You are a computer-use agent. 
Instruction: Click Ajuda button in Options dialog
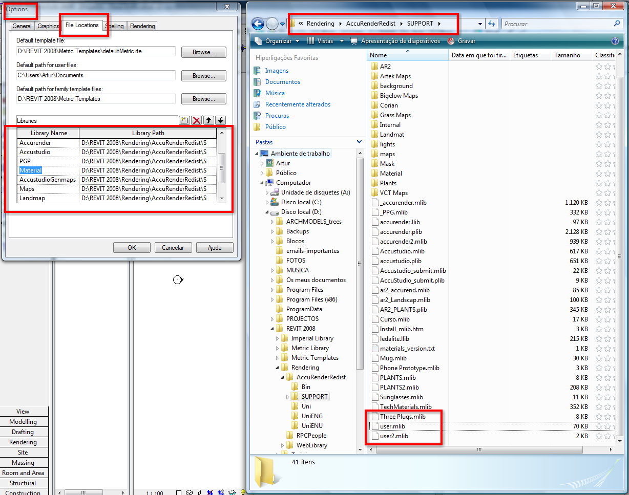(215, 248)
